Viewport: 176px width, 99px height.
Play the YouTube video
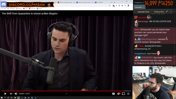tap(5, 94)
